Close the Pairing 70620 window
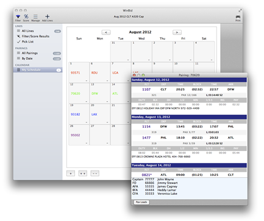The width and height of the screenshot is (264, 221). click(134, 75)
